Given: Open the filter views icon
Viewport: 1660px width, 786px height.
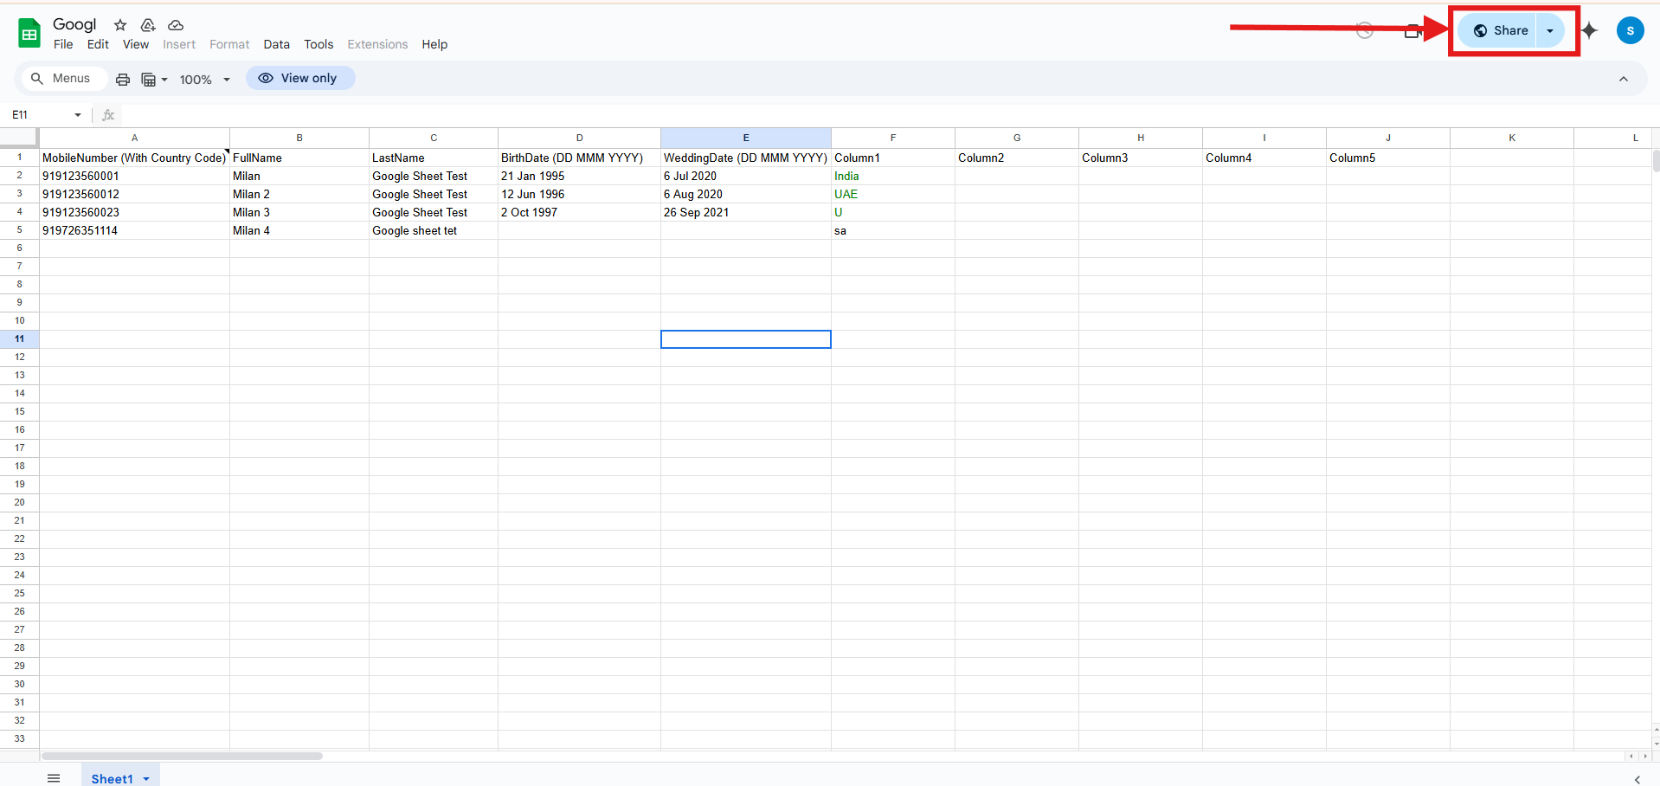Looking at the screenshot, I should coord(149,79).
